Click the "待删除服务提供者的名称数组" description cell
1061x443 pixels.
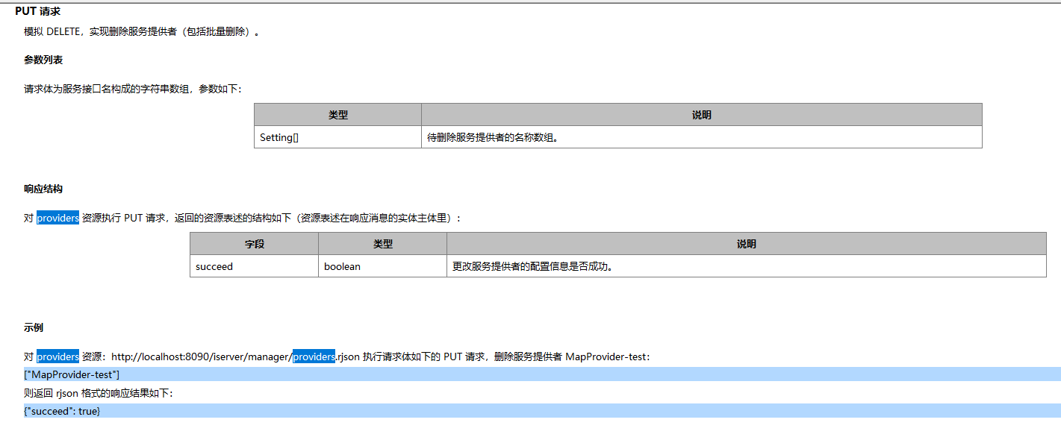point(493,137)
